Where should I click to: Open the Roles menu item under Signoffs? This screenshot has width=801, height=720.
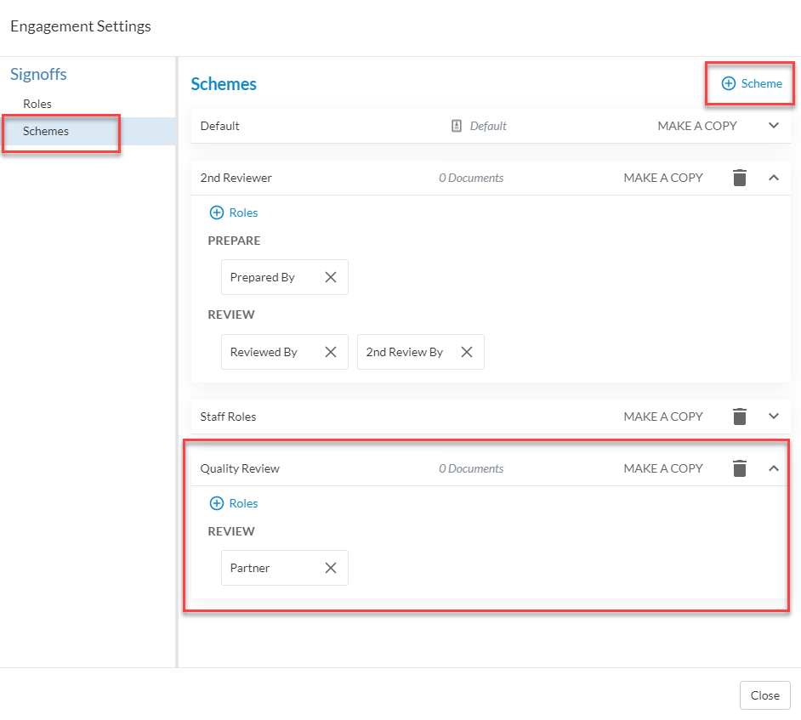point(37,104)
